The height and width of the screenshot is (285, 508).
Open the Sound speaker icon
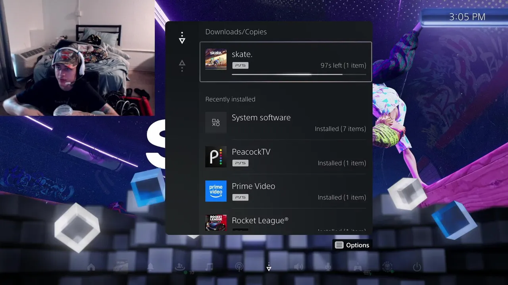[298, 267]
